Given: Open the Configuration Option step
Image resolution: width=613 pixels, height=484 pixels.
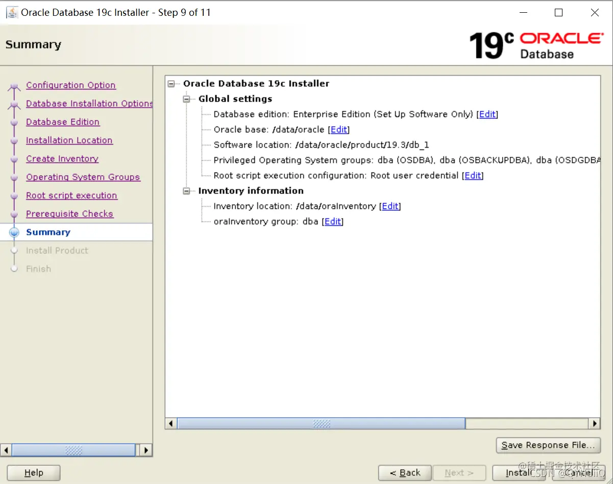Looking at the screenshot, I should 71,85.
